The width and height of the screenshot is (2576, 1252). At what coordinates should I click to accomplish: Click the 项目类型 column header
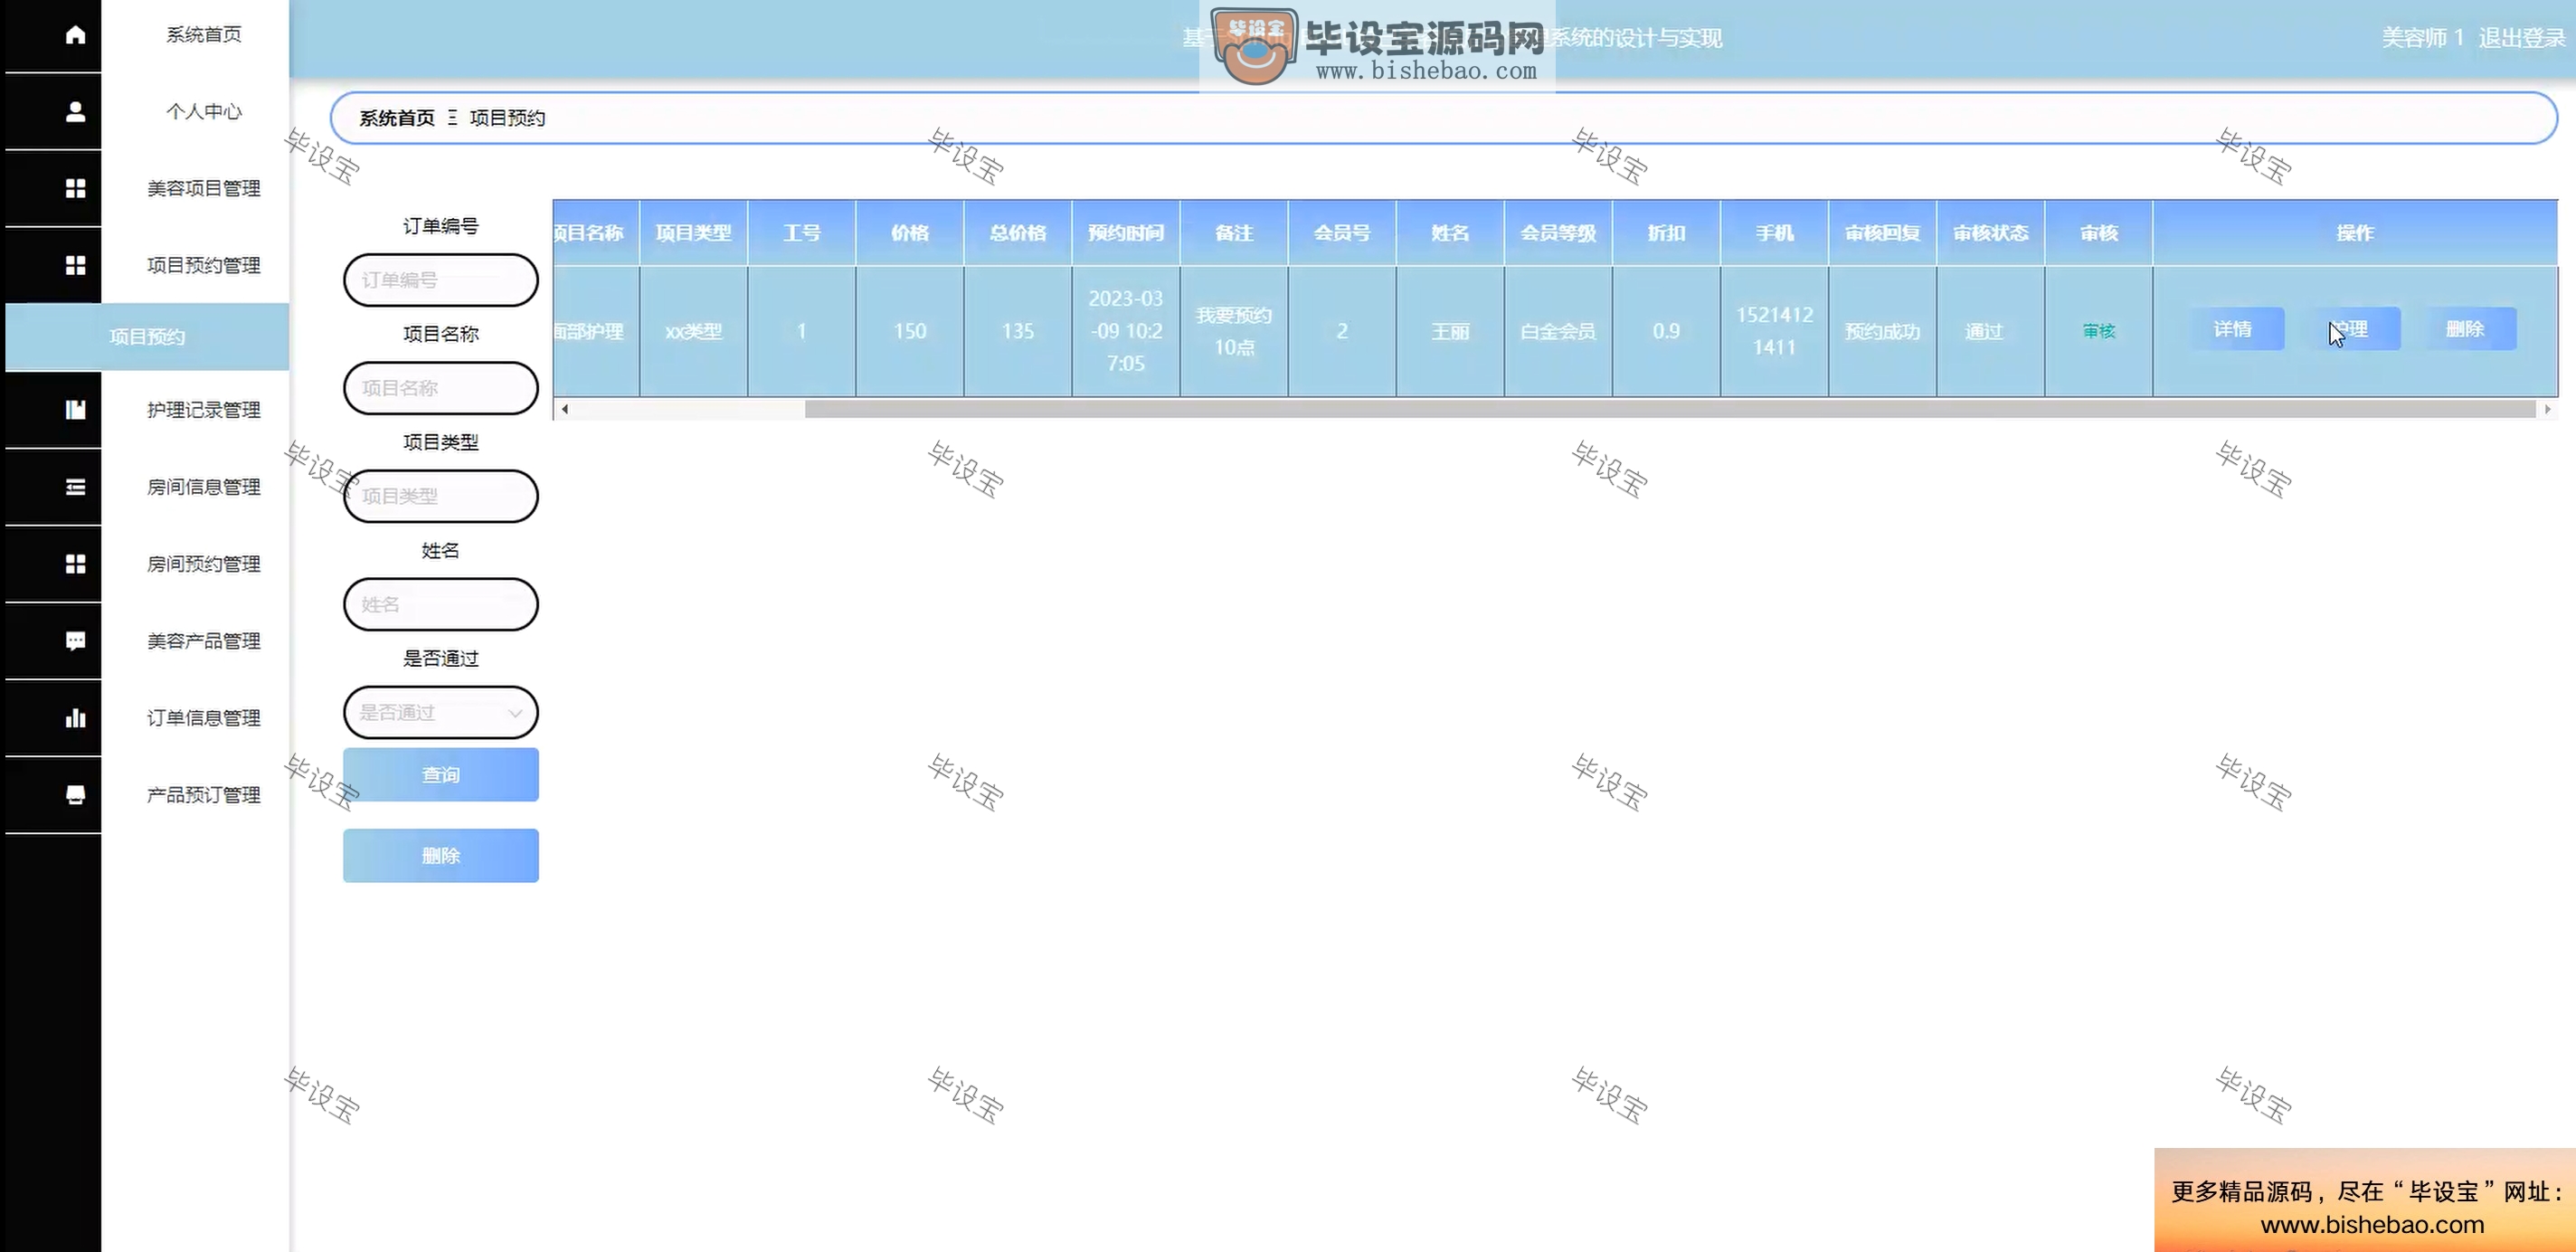pos(694,233)
